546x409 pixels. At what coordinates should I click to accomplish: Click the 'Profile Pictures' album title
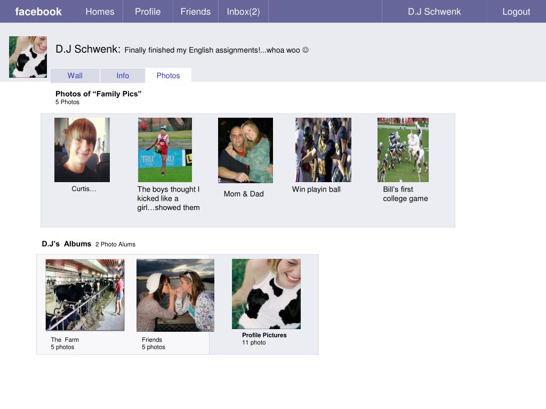pos(264,335)
